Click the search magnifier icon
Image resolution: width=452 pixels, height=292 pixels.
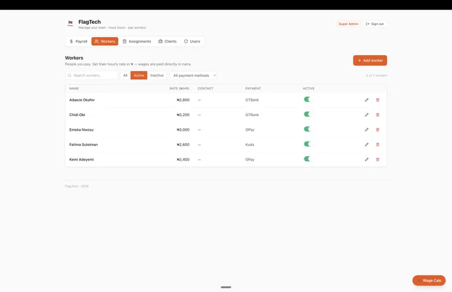[x=69, y=76]
